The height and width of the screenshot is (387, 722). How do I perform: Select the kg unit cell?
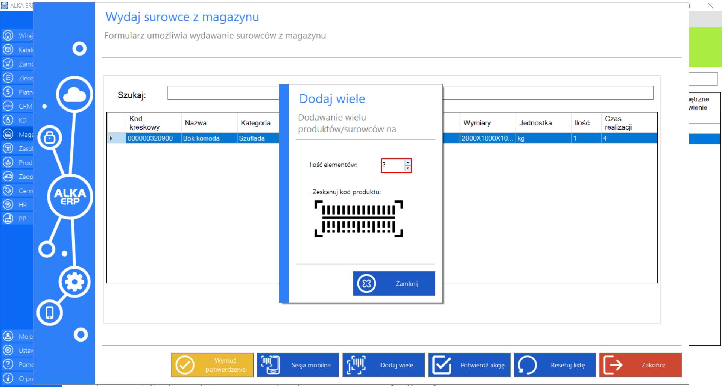tap(544, 138)
